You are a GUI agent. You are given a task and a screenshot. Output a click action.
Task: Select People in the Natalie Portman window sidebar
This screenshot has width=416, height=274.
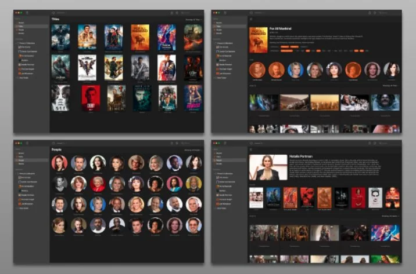[229, 160]
